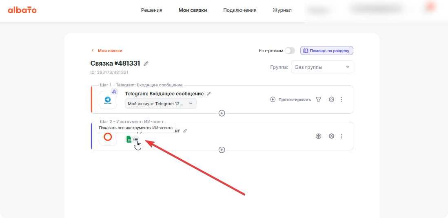Image resolution: width=448 pixels, height=218 pixels.
Task: Click the Связка #481331 title
Action: pyautogui.click(x=115, y=63)
